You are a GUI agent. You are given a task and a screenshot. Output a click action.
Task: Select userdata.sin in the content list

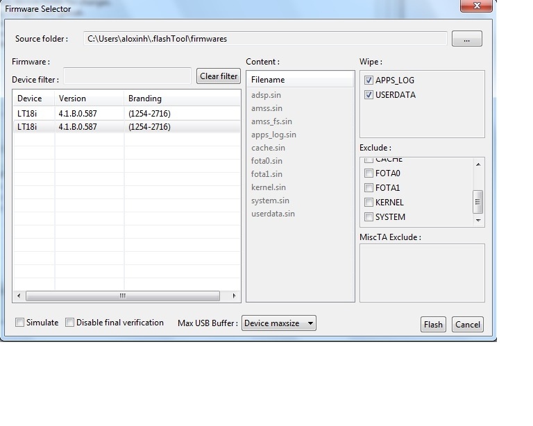(273, 214)
